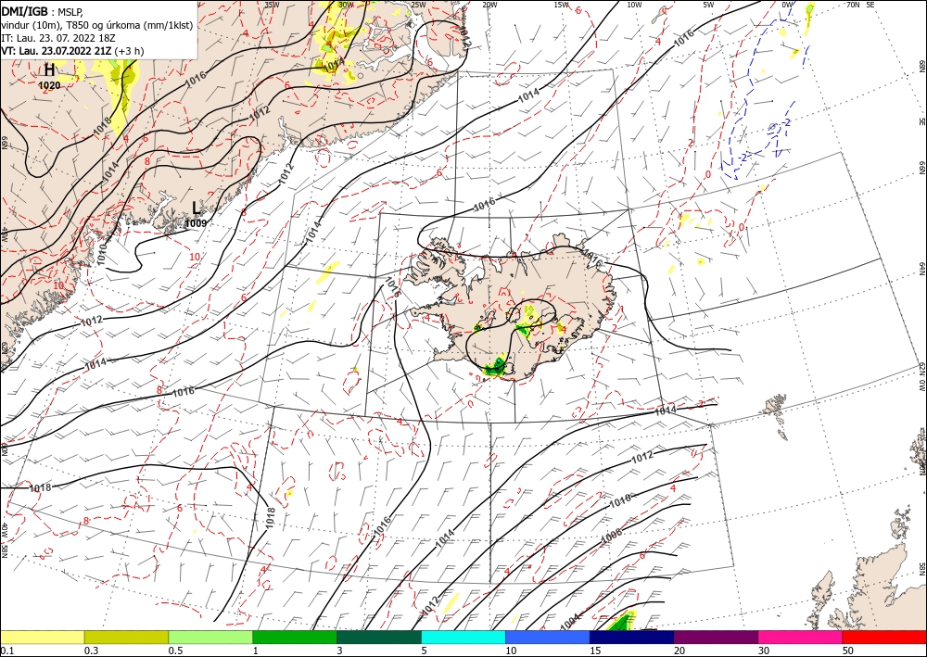
Task: Click the '64N' latitude label on right edge
Action: point(922,268)
